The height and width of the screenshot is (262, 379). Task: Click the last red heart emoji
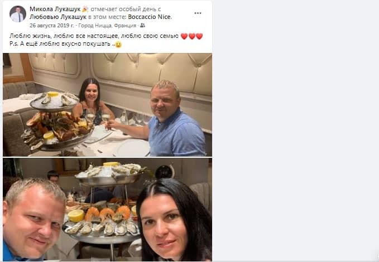[x=199, y=36]
